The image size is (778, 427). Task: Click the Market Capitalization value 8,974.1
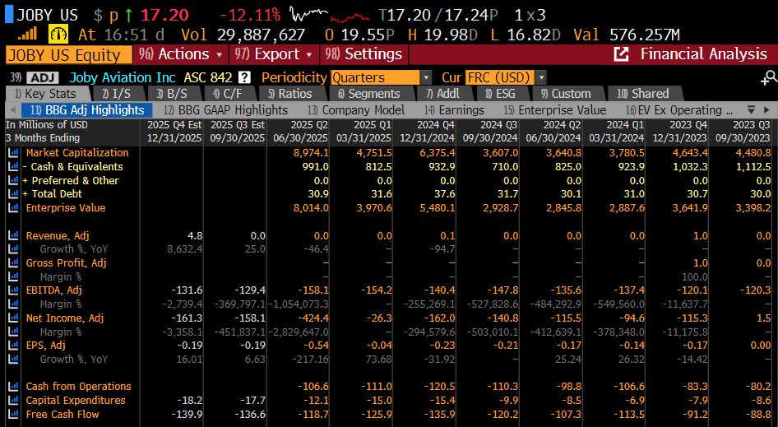tap(311, 153)
